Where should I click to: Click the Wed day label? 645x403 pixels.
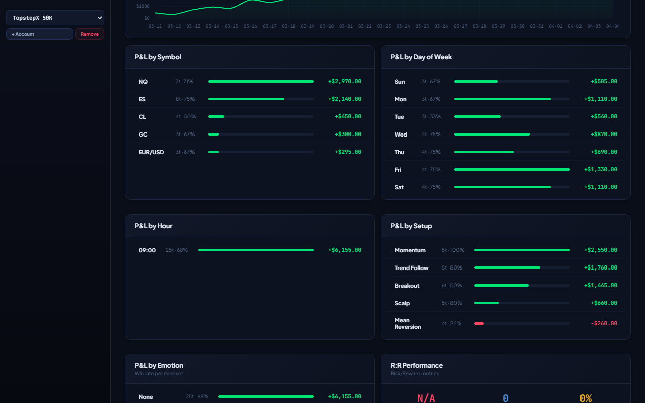coord(401,135)
